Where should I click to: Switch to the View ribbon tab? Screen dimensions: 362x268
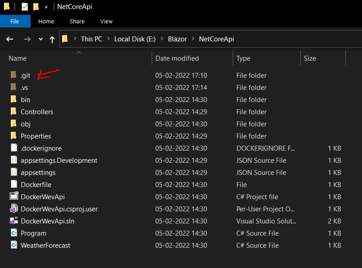coord(106,21)
